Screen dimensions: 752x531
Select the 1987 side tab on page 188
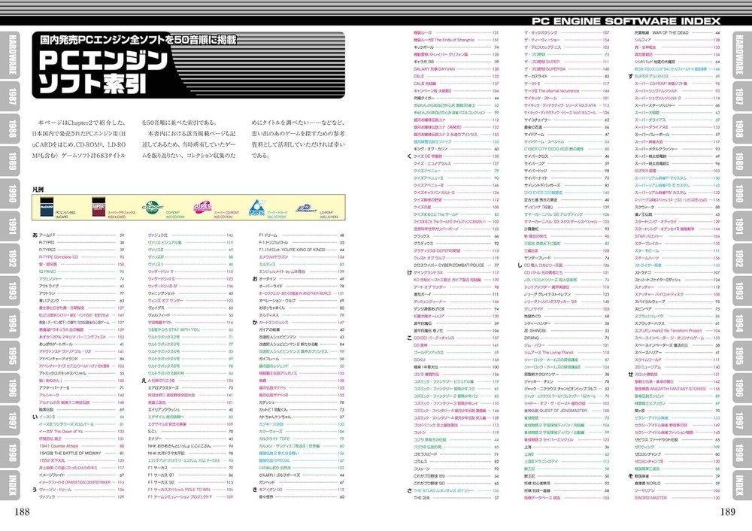[x=11, y=96]
